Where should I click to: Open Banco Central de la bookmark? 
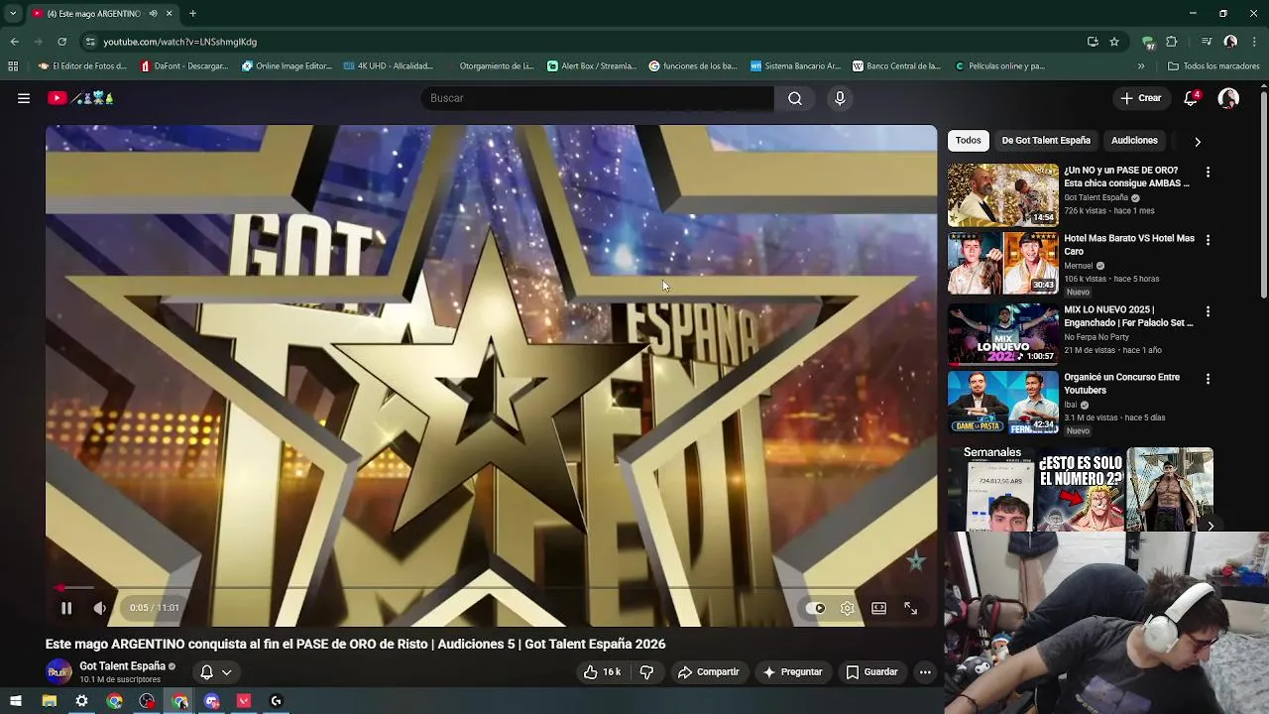[x=896, y=66]
